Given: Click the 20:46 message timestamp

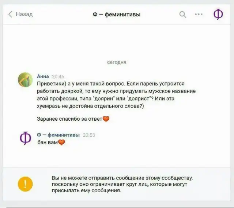Looking at the screenshot, I should [58, 76].
